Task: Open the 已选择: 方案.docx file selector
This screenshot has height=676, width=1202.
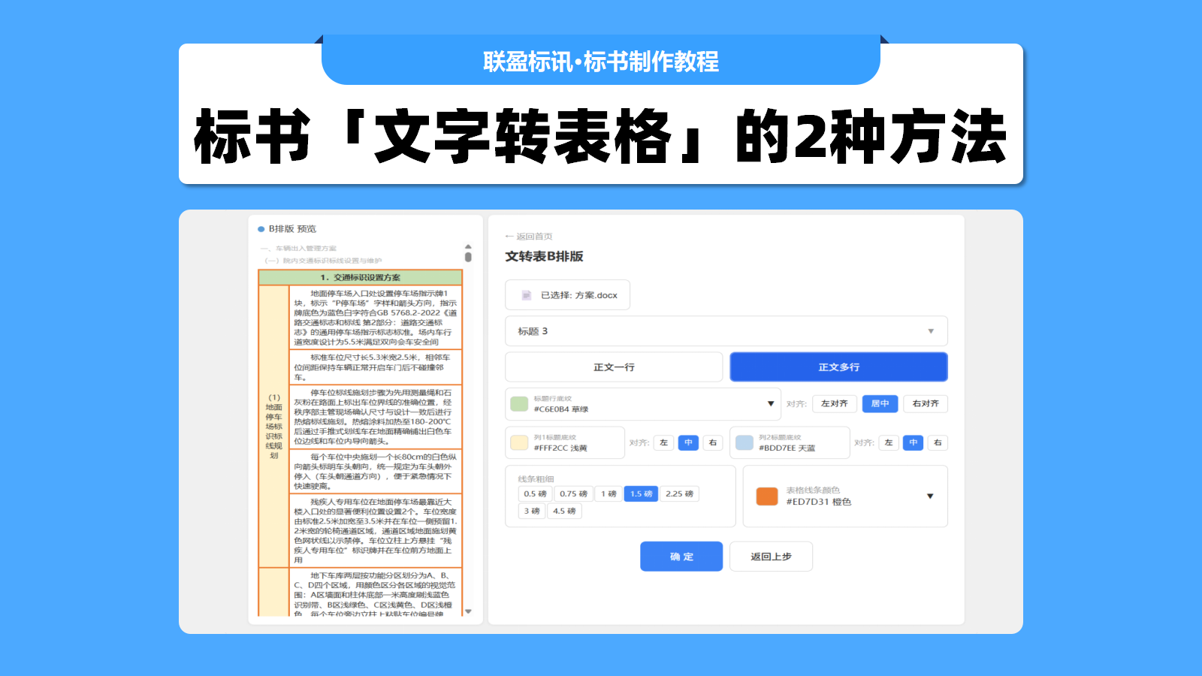Action: [x=567, y=295]
